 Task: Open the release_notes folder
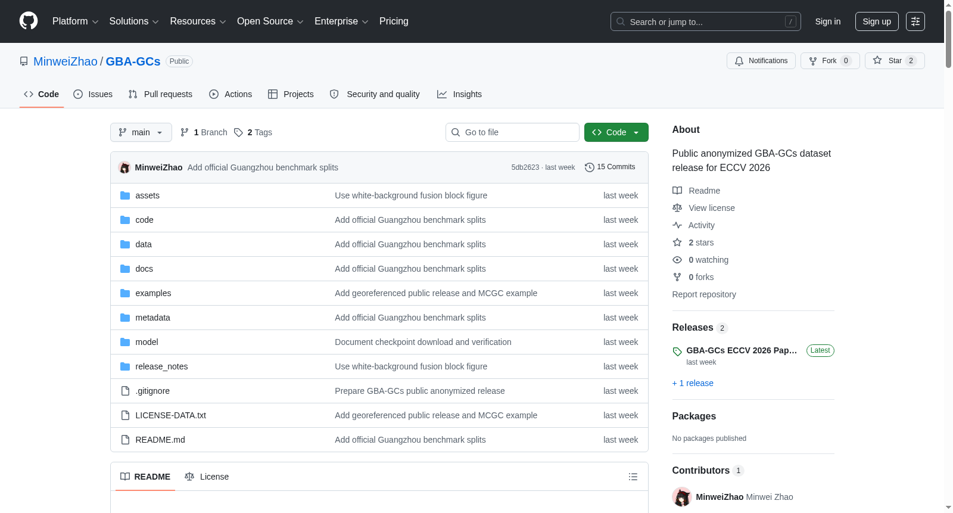161,366
